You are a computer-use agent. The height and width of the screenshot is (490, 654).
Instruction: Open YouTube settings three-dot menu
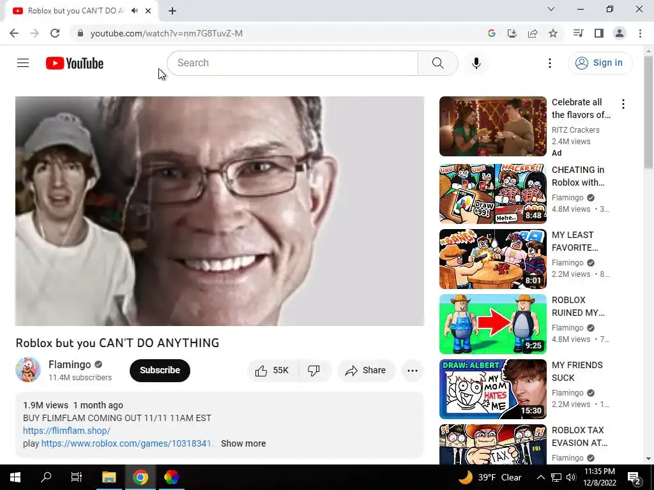tap(550, 63)
